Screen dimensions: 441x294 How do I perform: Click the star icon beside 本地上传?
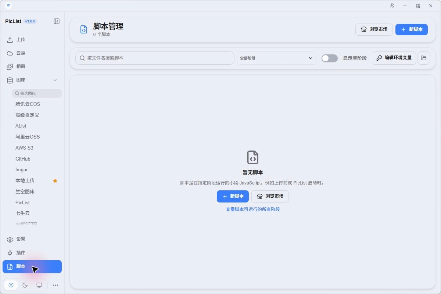pos(55,181)
